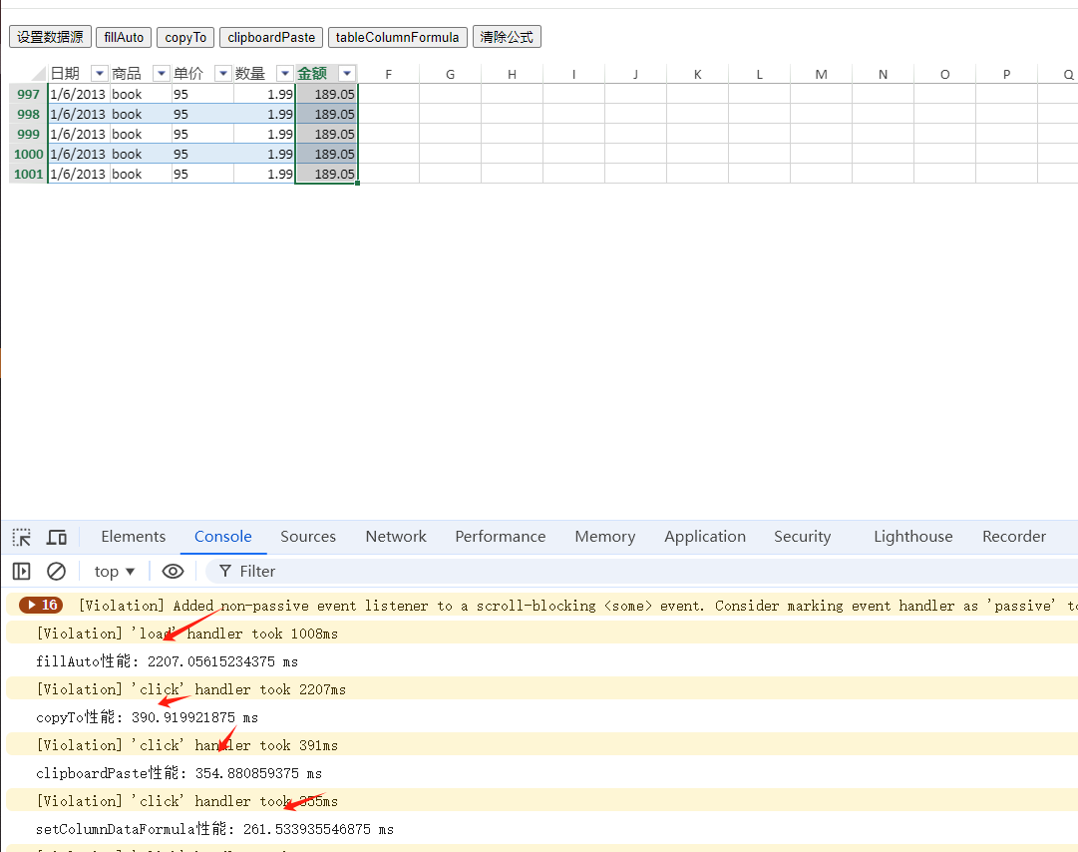1078x852 pixels.
Task: Open the 日期 column filter dropdown
Action: point(99,74)
